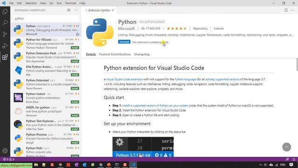
Task: Open the Visual Studio Code extension link
Action: click(x=124, y=79)
